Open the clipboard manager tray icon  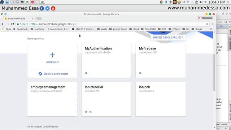coord(196,2)
